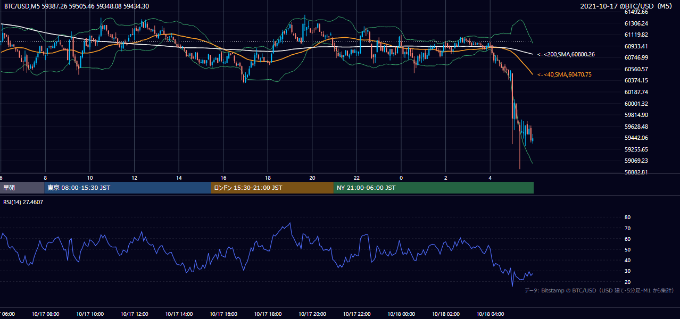680x319 pixels.
Task: Click the 10/17 16:00 date label
Action: tap(223, 314)
